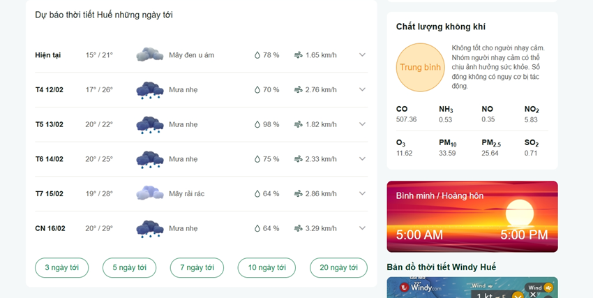Image resolution: width=593 pixels, height=298 pixels.
Task: Click the Trung bình air quality circle
Action: point(421,67)
